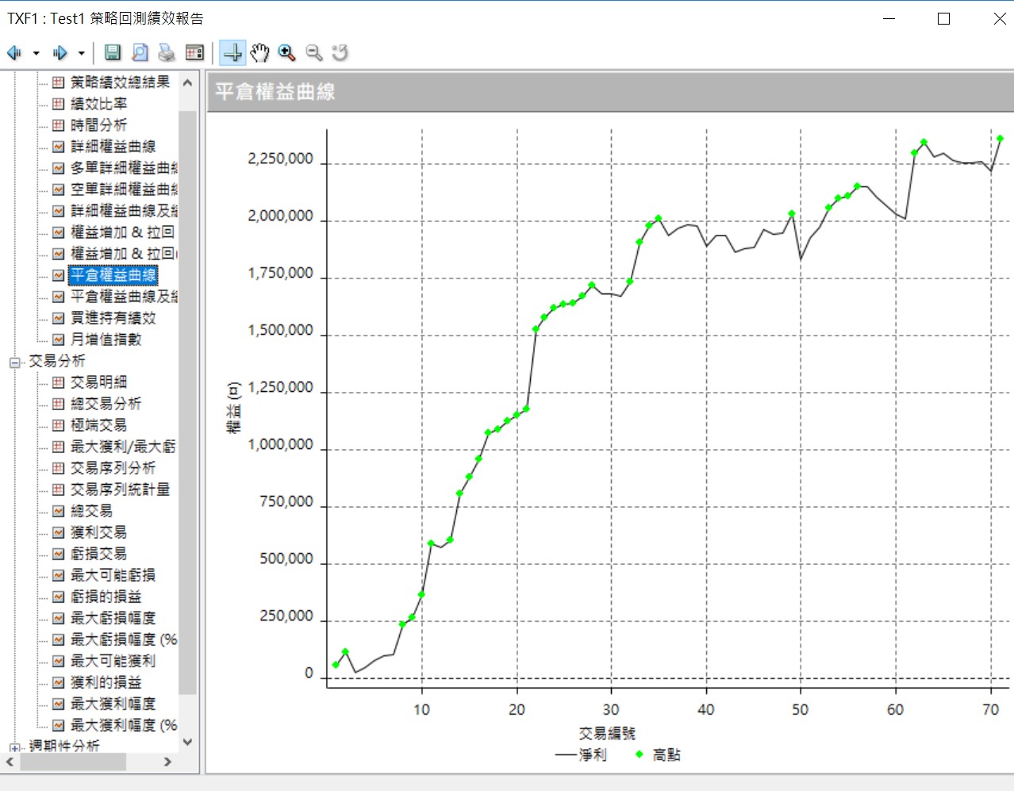
Task: Go forward with the blue right arrow
Action: [60, 53]
